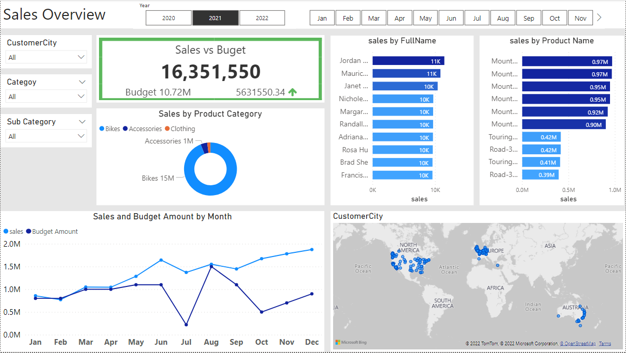The width and height of the screenshot is (626, 353).
Task: Click the Accessories legend dot
Action: click(x=125, y=129)
